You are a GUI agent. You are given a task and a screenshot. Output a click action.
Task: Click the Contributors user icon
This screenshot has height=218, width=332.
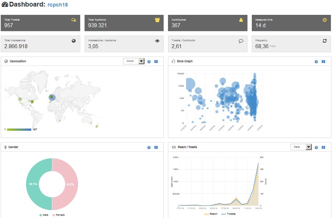[x=241, y=20]
